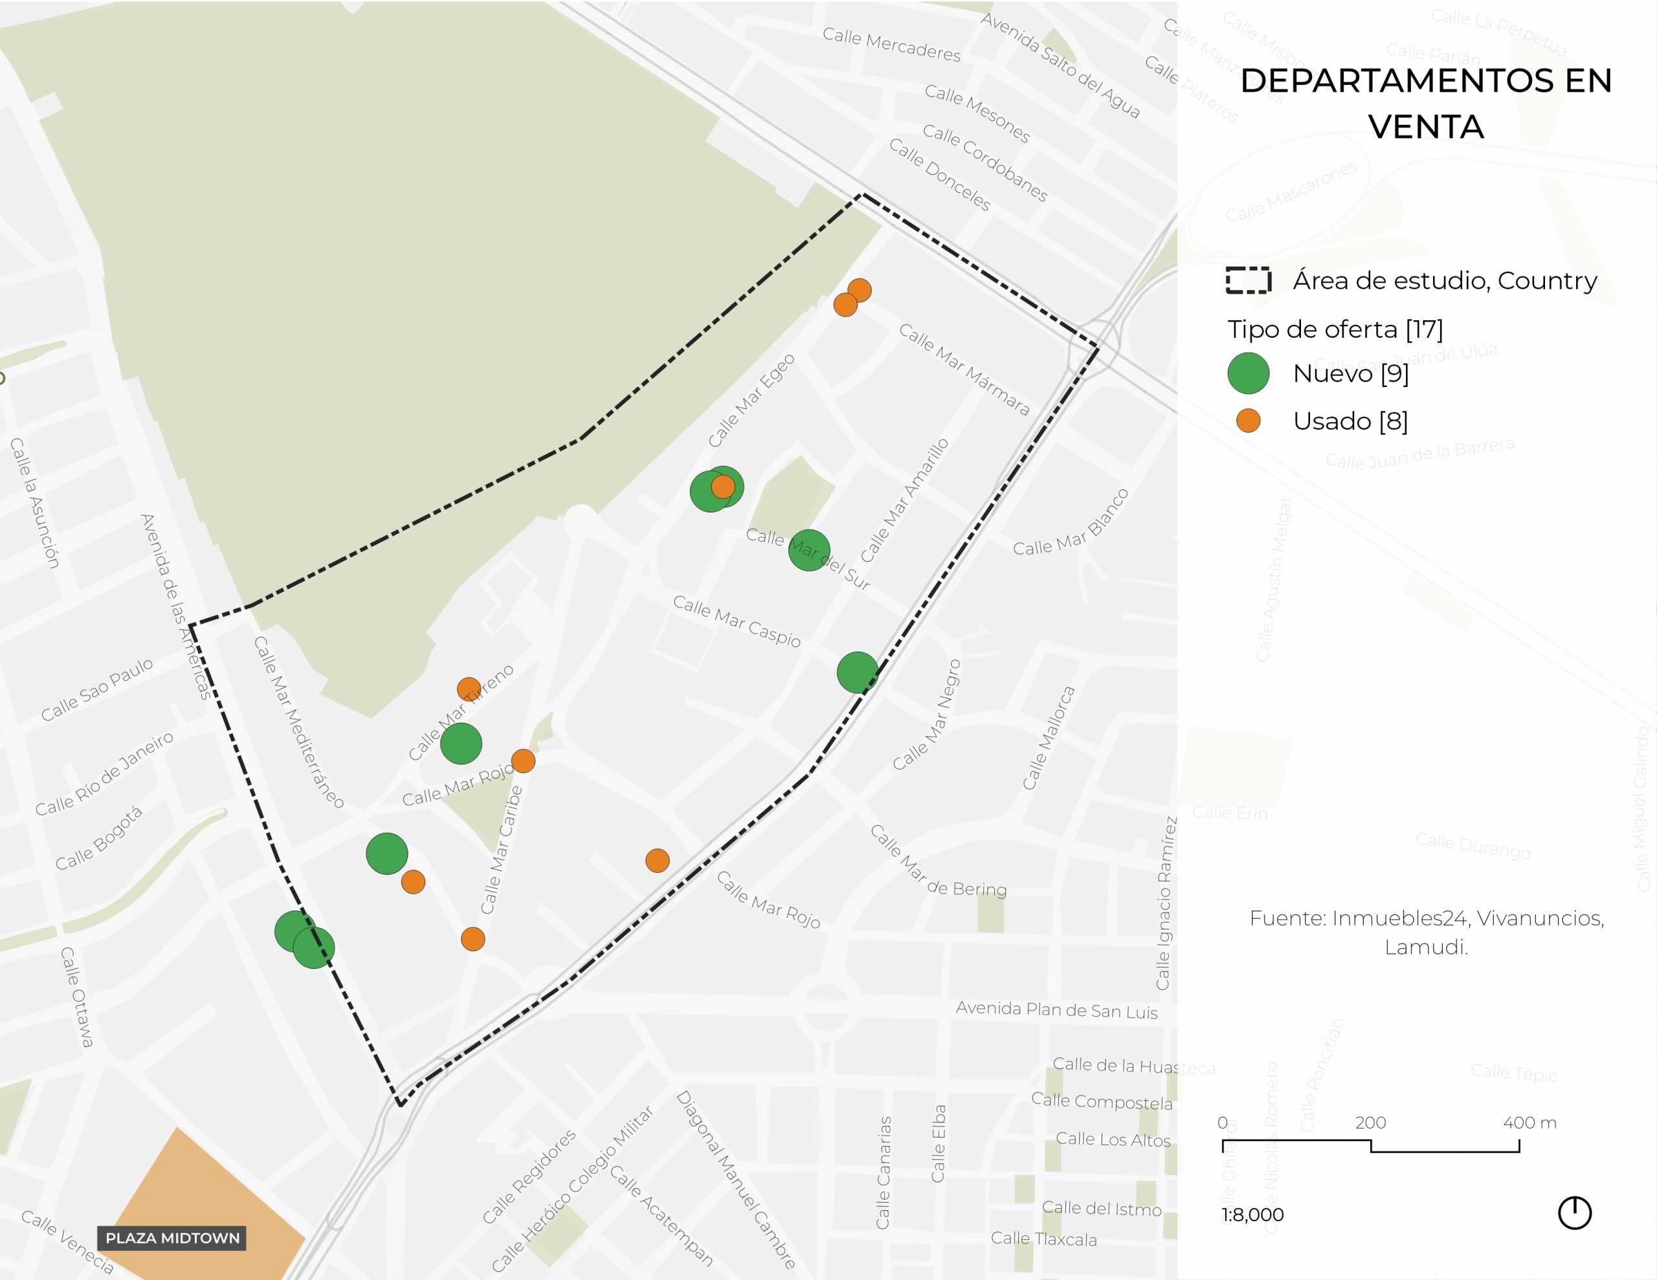Viewport: 1657px width, 1280px height.
Task: Click the PLAZA MIDTOWN label
Action: coord(172,1237)
